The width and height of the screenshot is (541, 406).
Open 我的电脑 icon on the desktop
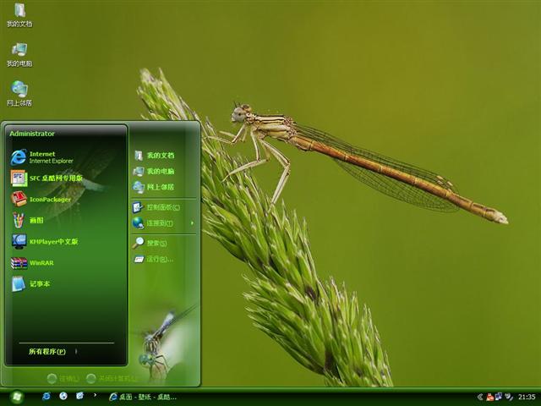click(x=19, y=54)
